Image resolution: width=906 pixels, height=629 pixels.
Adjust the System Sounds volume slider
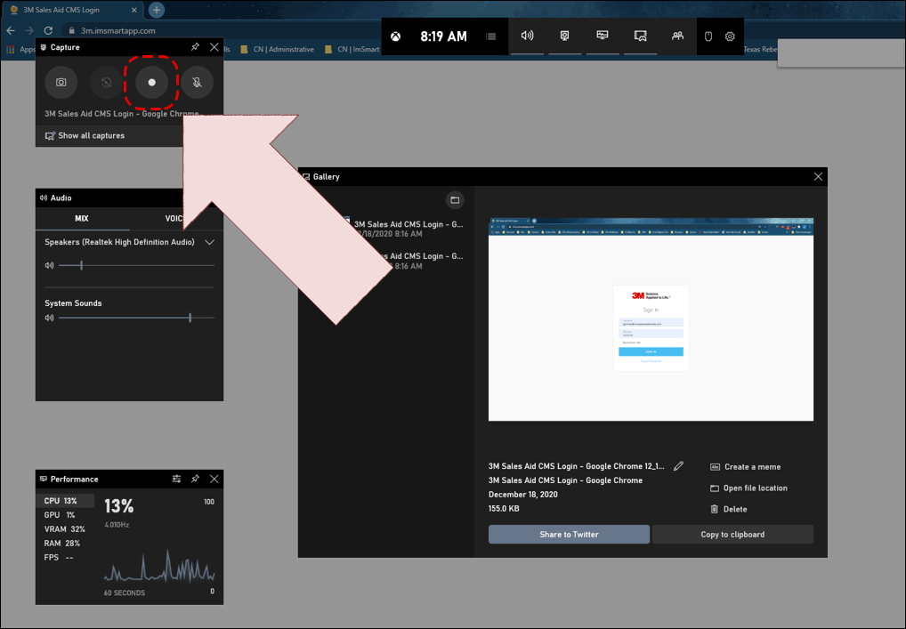point(136,318)
